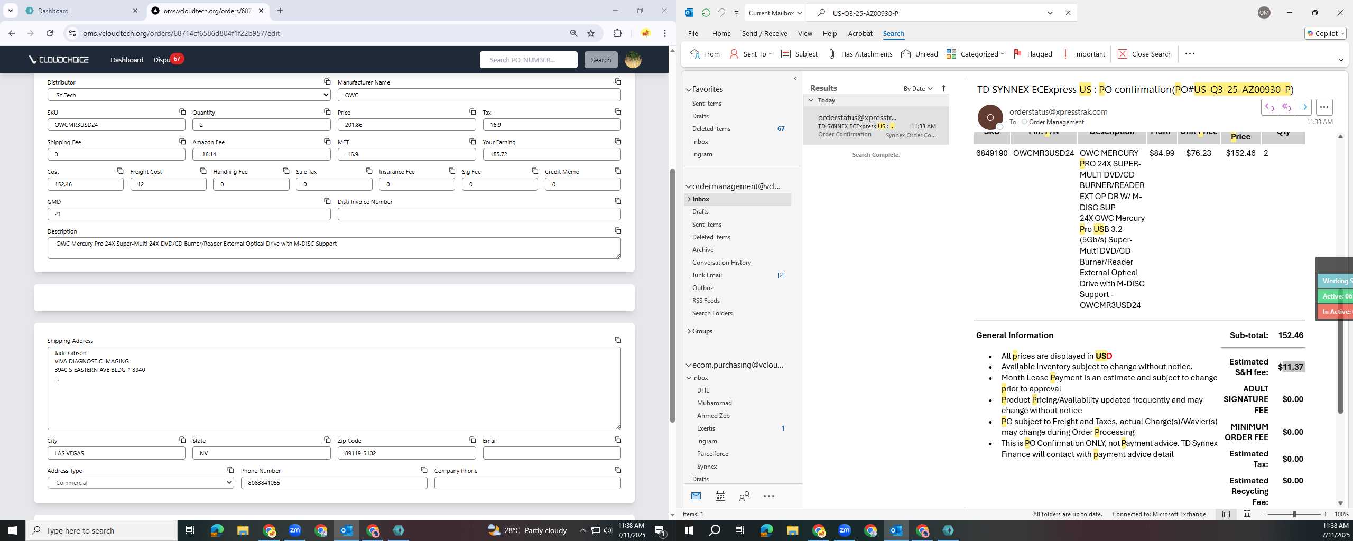
Task: Switch to the Outlook Home tab
Action: tap(721, 33)
